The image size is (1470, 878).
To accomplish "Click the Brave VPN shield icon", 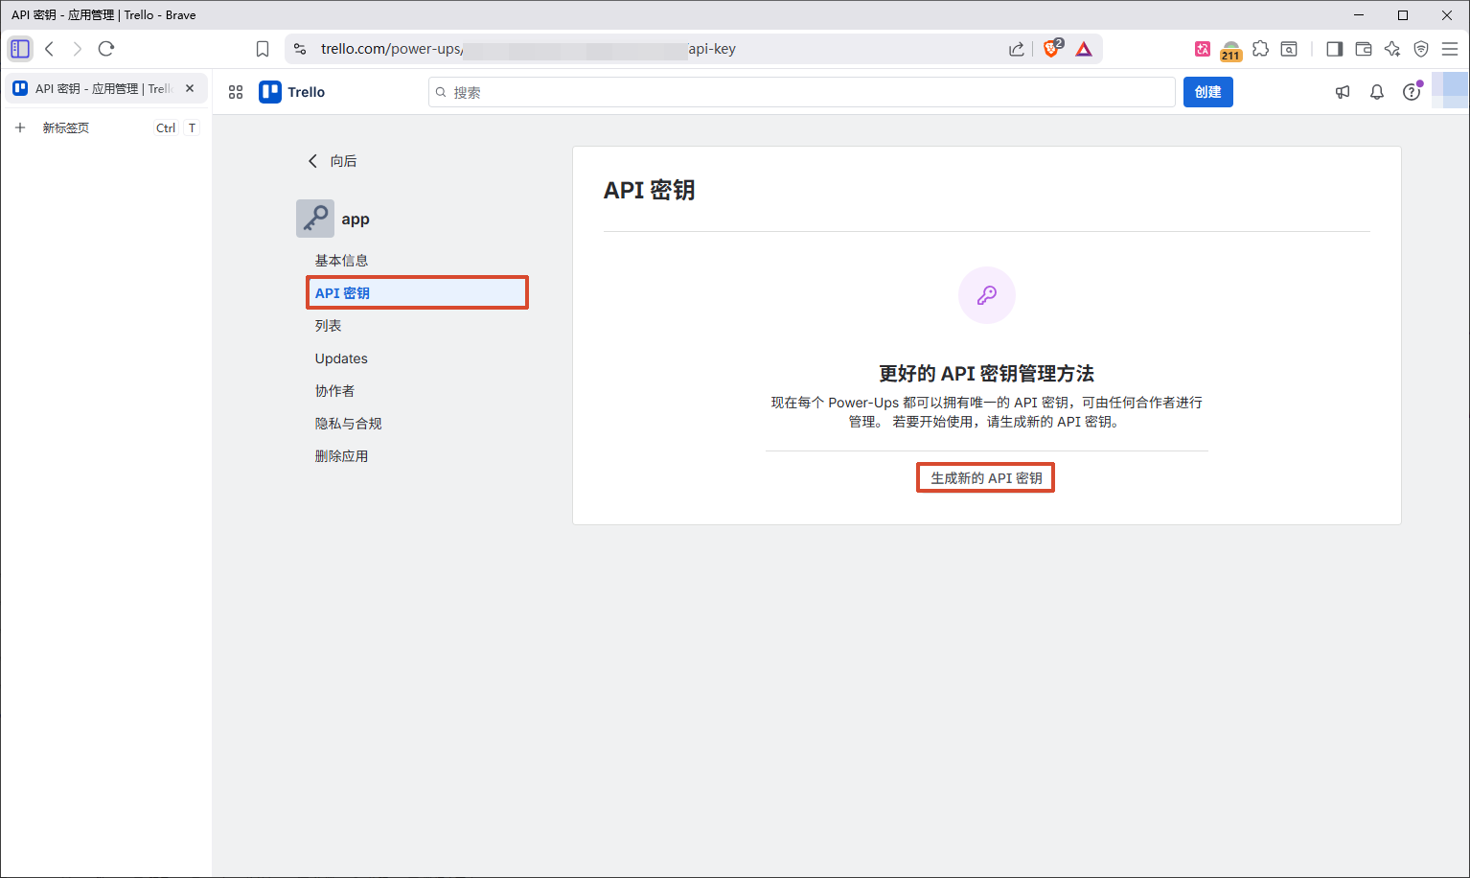I will pyautogui.click(x=1421, y=49).
